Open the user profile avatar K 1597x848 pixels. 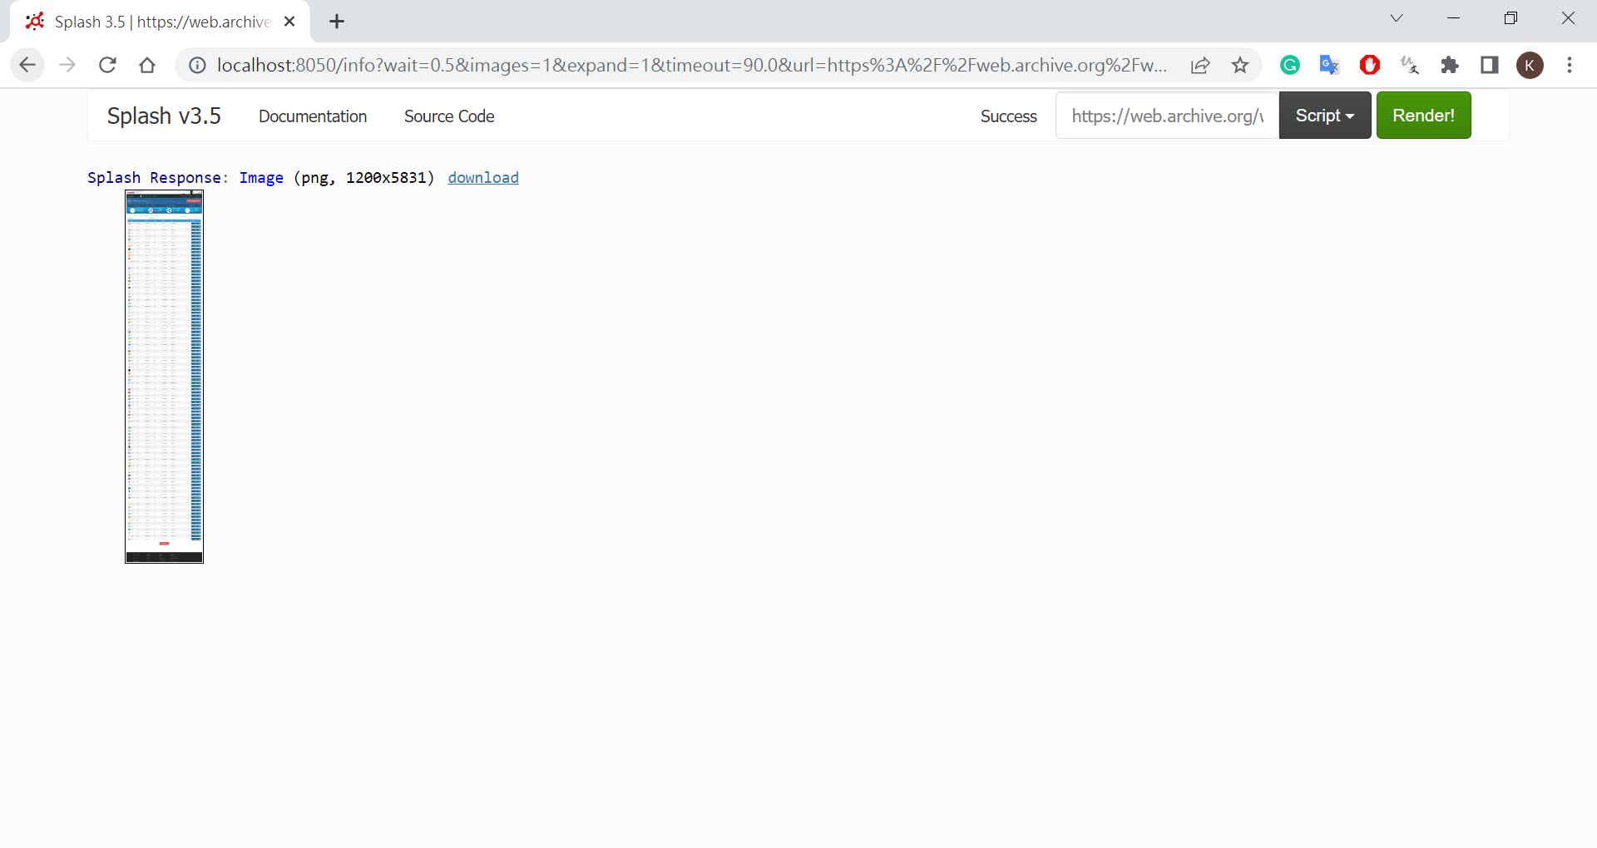click(x=1530, y=65)
